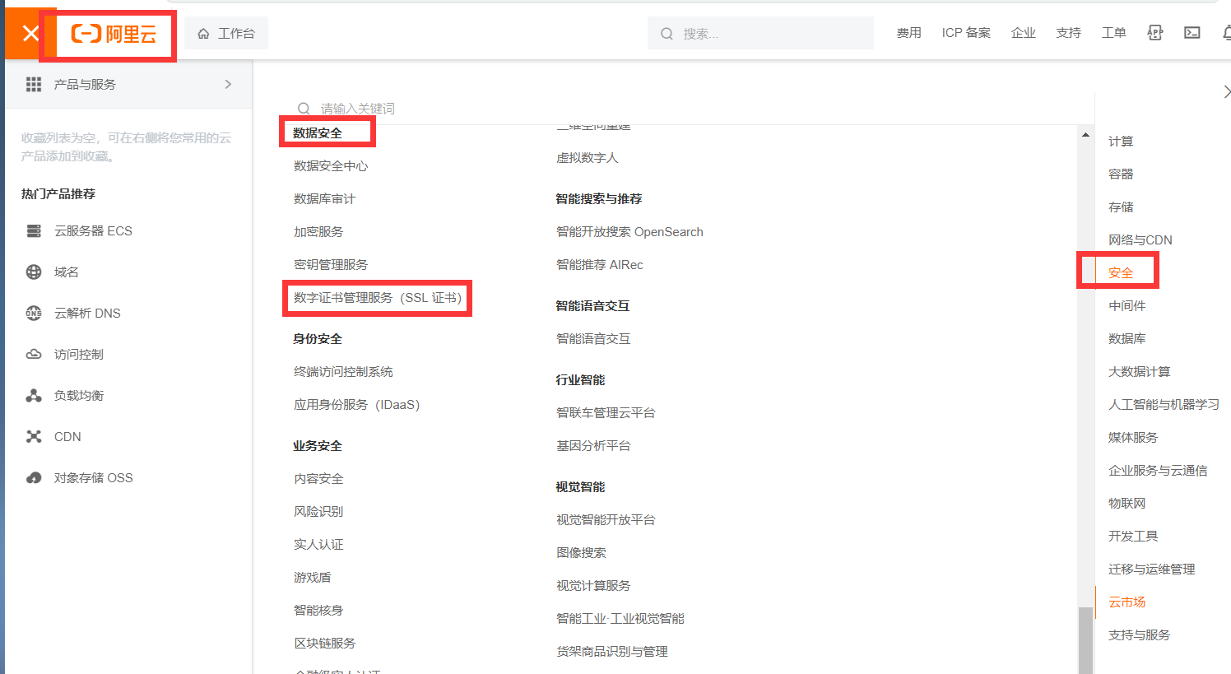Click the CDN icon in the sidebar
The height and width of the screenshot is (674, 1231).
coord(34,437)
